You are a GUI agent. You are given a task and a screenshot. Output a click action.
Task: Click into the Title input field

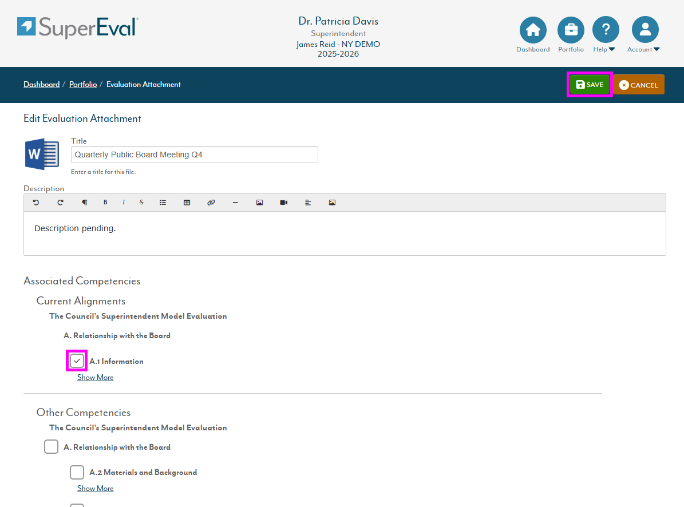click(195, 155)
